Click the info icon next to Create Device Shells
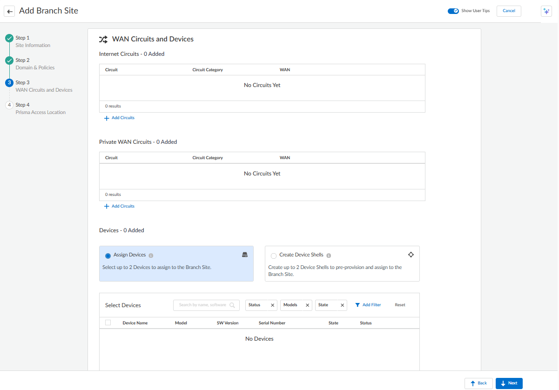 click(x=329, y=256)
